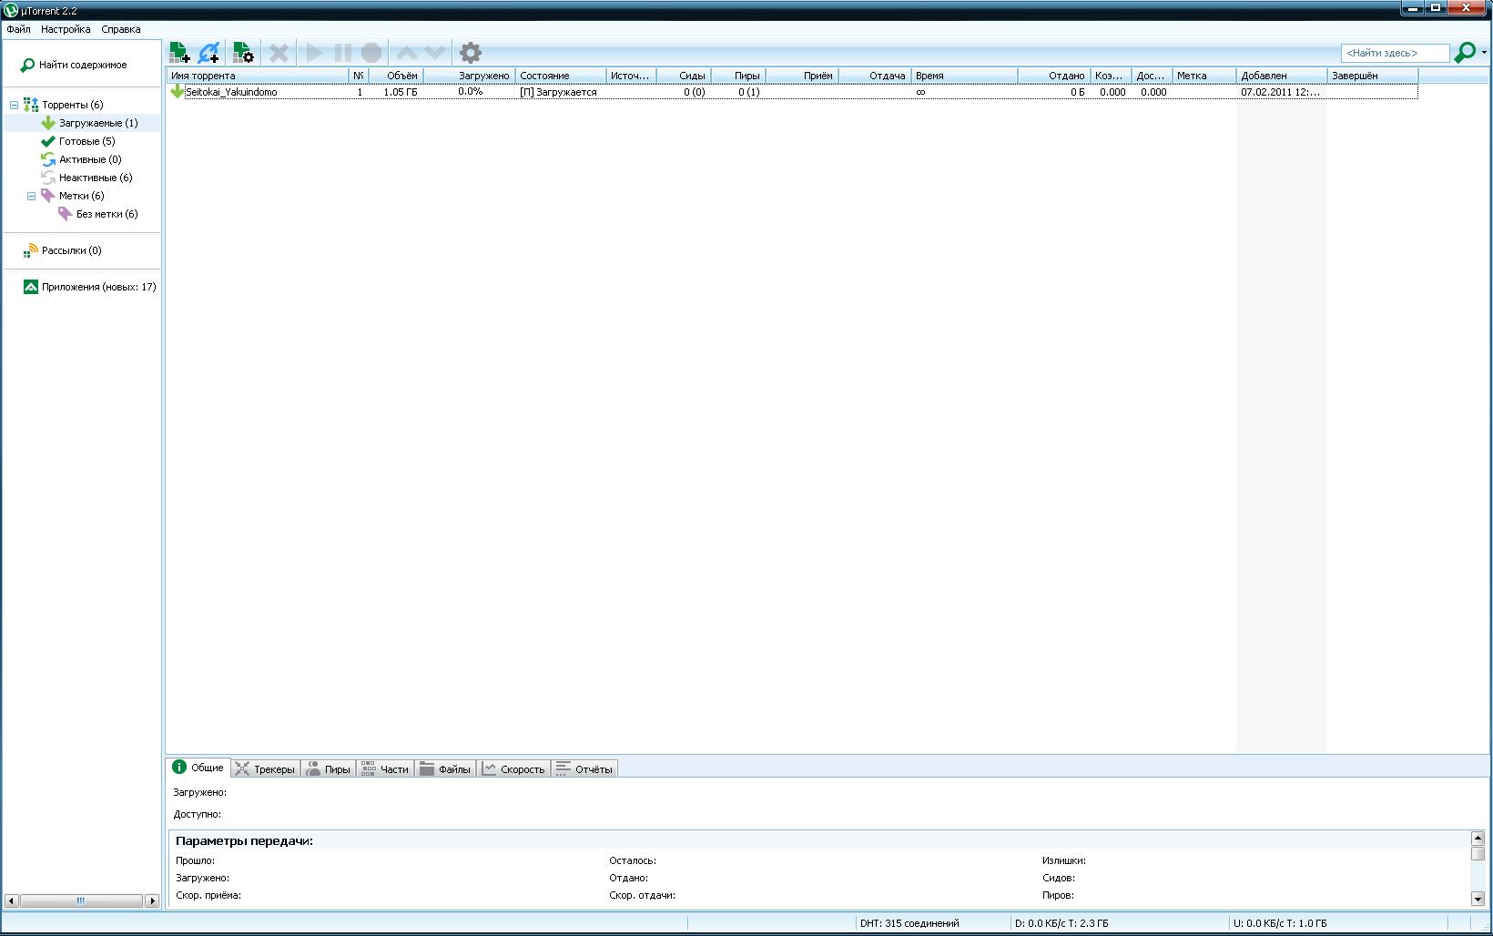
Task: Sort by Отдано column header
Action: click(x=1054, y=76)
